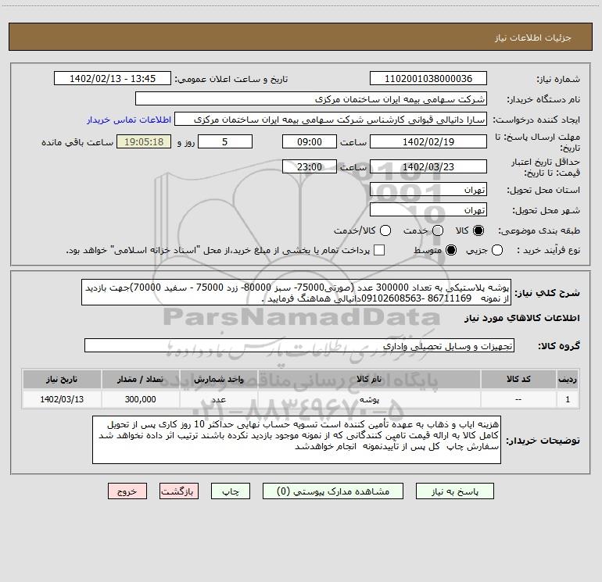Click the 300,000 quantity cell
This screenshot has height=582, width=602.
[140, 399]
